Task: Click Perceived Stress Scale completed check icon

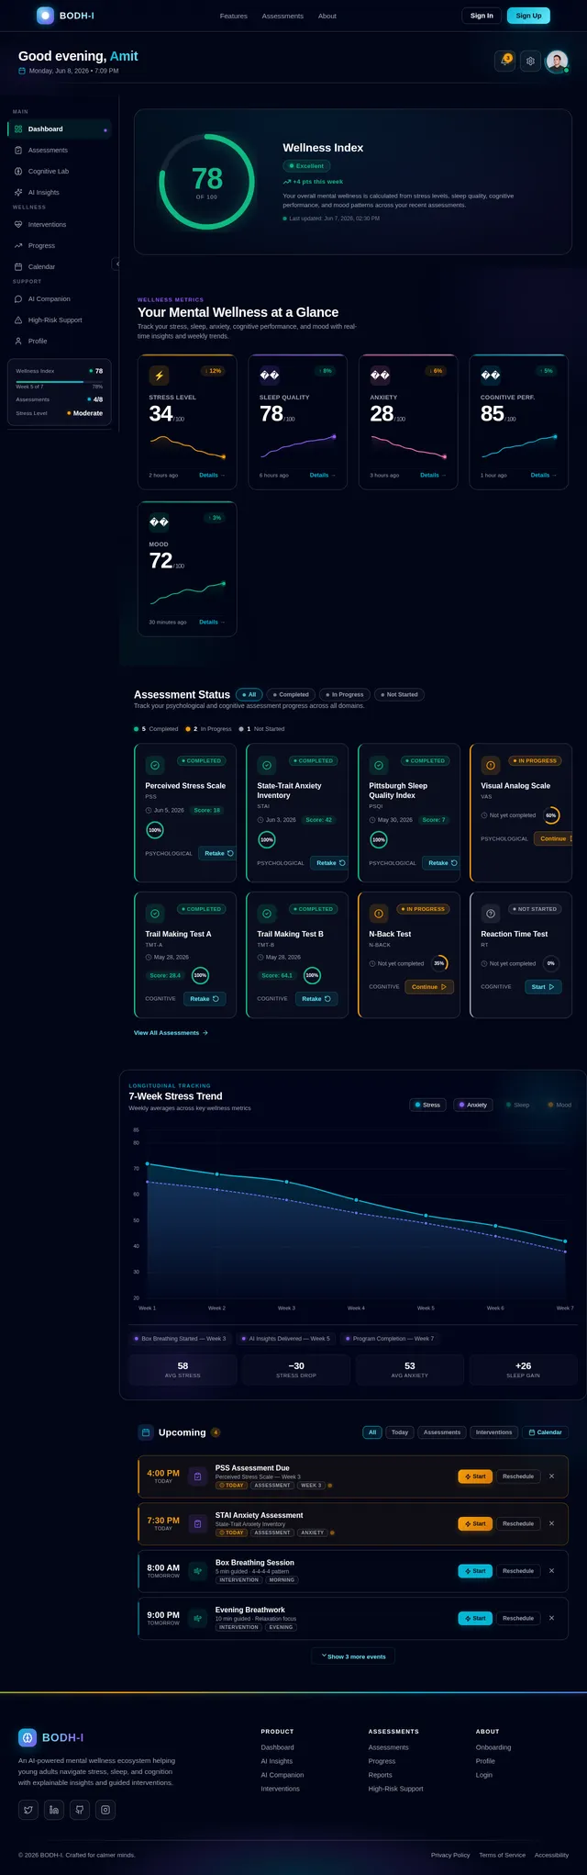Action: [x=155, y=765]
